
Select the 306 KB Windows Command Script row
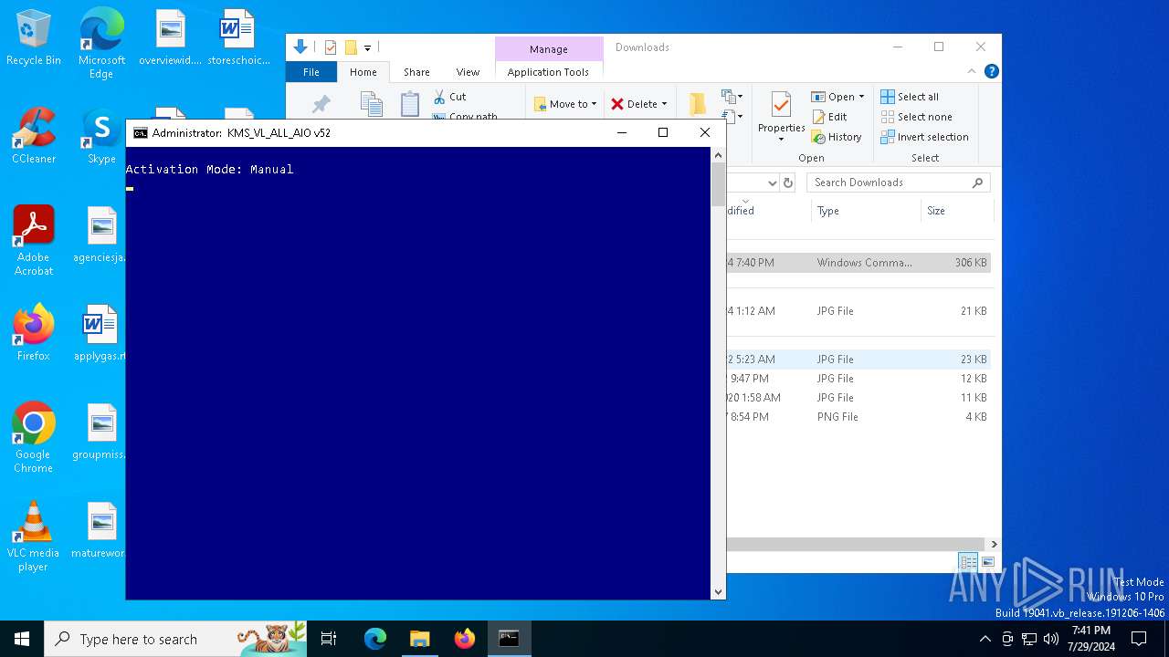click(x=858, y=263)
